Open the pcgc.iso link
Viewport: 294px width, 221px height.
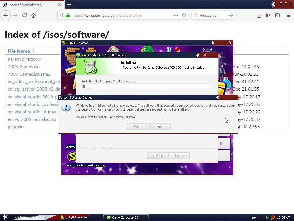click(16, 127)
